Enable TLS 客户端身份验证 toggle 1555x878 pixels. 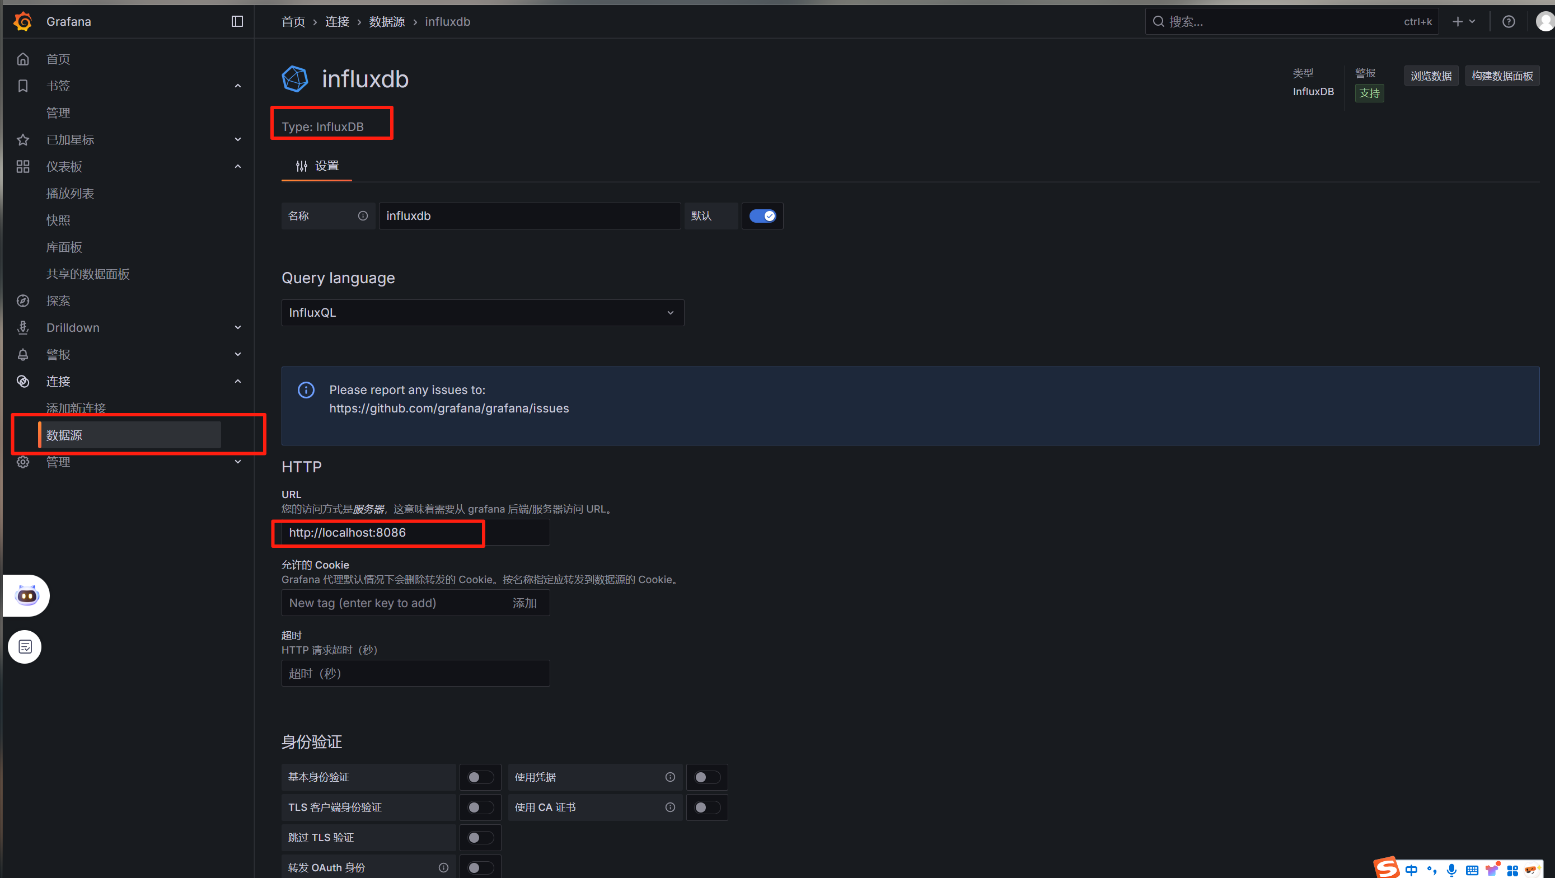480,807
